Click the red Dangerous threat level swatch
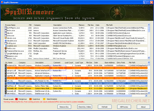 16,99
